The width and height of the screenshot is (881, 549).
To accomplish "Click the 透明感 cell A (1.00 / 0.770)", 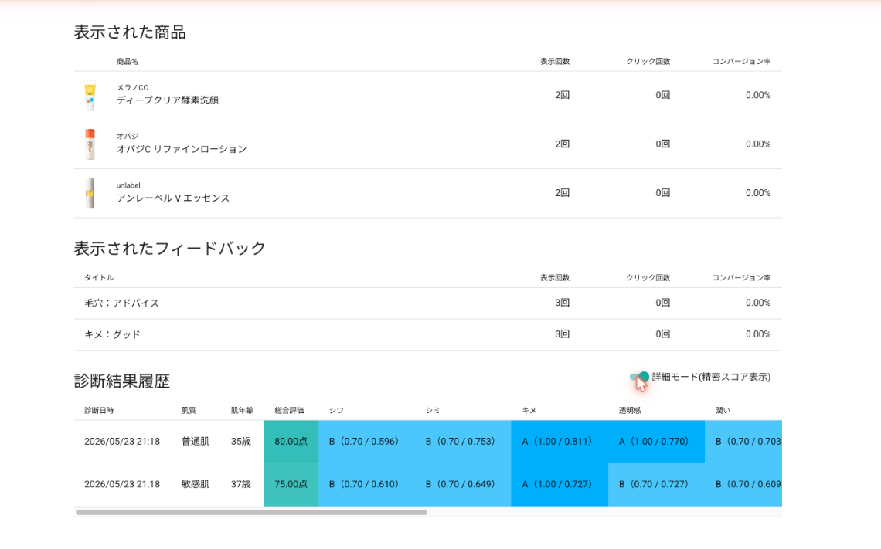I will point(656,442).
